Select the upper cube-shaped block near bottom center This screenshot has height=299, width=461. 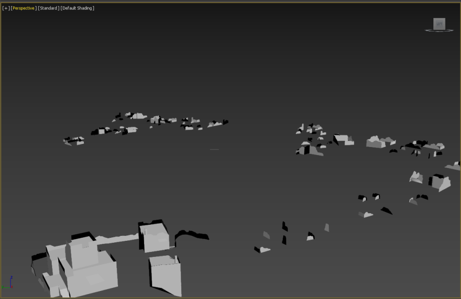156,237
